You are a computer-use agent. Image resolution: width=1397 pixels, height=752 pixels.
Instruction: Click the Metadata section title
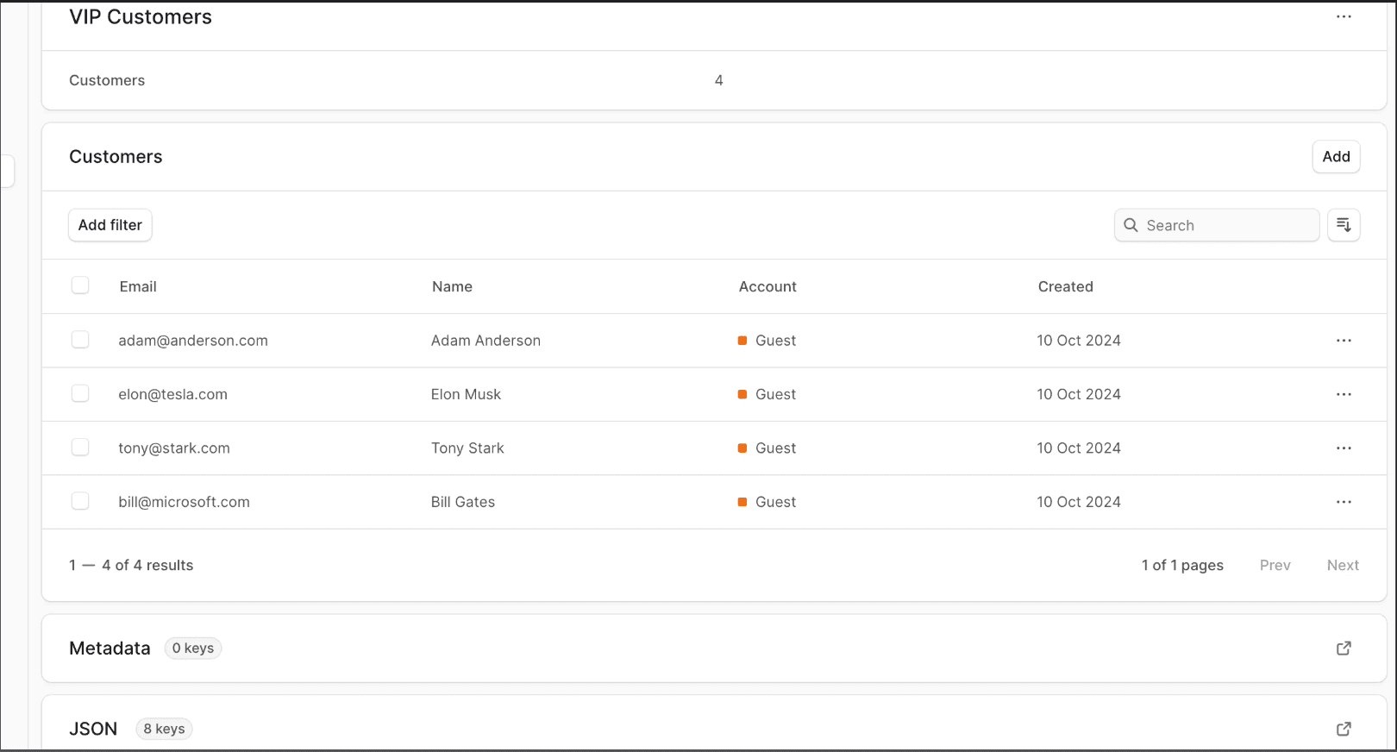(x=110, y=649)
